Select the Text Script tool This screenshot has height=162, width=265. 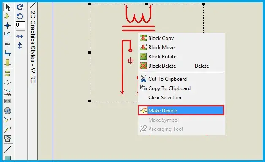point(8,44)
